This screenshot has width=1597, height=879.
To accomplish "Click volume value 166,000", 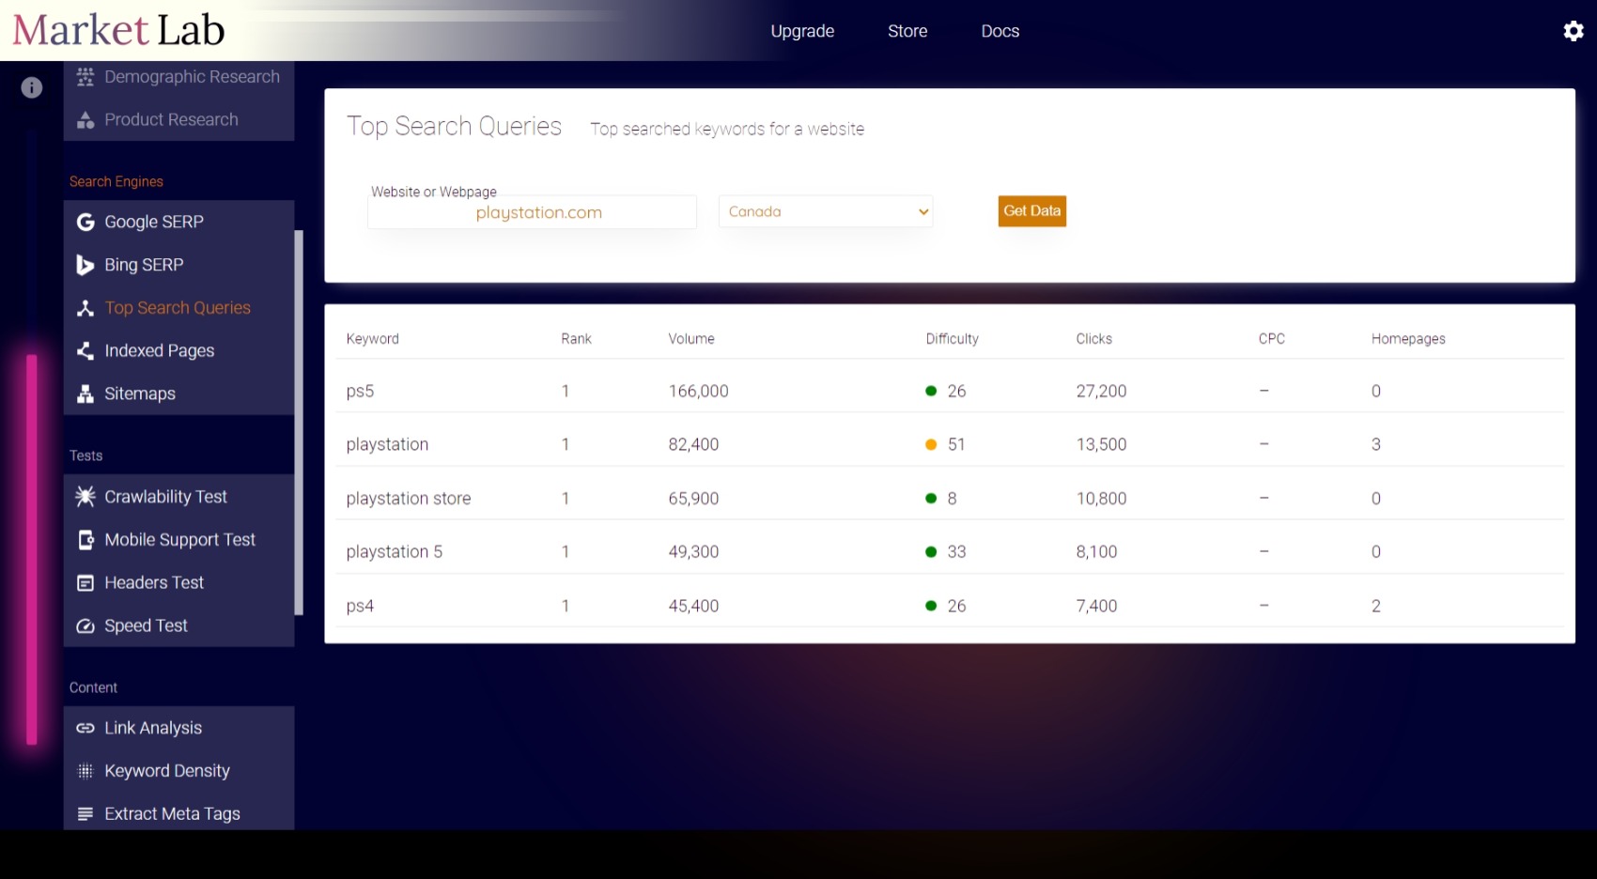I will 699,392.
